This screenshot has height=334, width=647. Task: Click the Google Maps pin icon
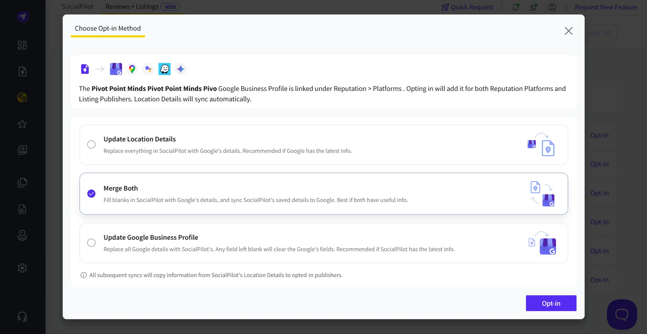[x=132, y=69]
